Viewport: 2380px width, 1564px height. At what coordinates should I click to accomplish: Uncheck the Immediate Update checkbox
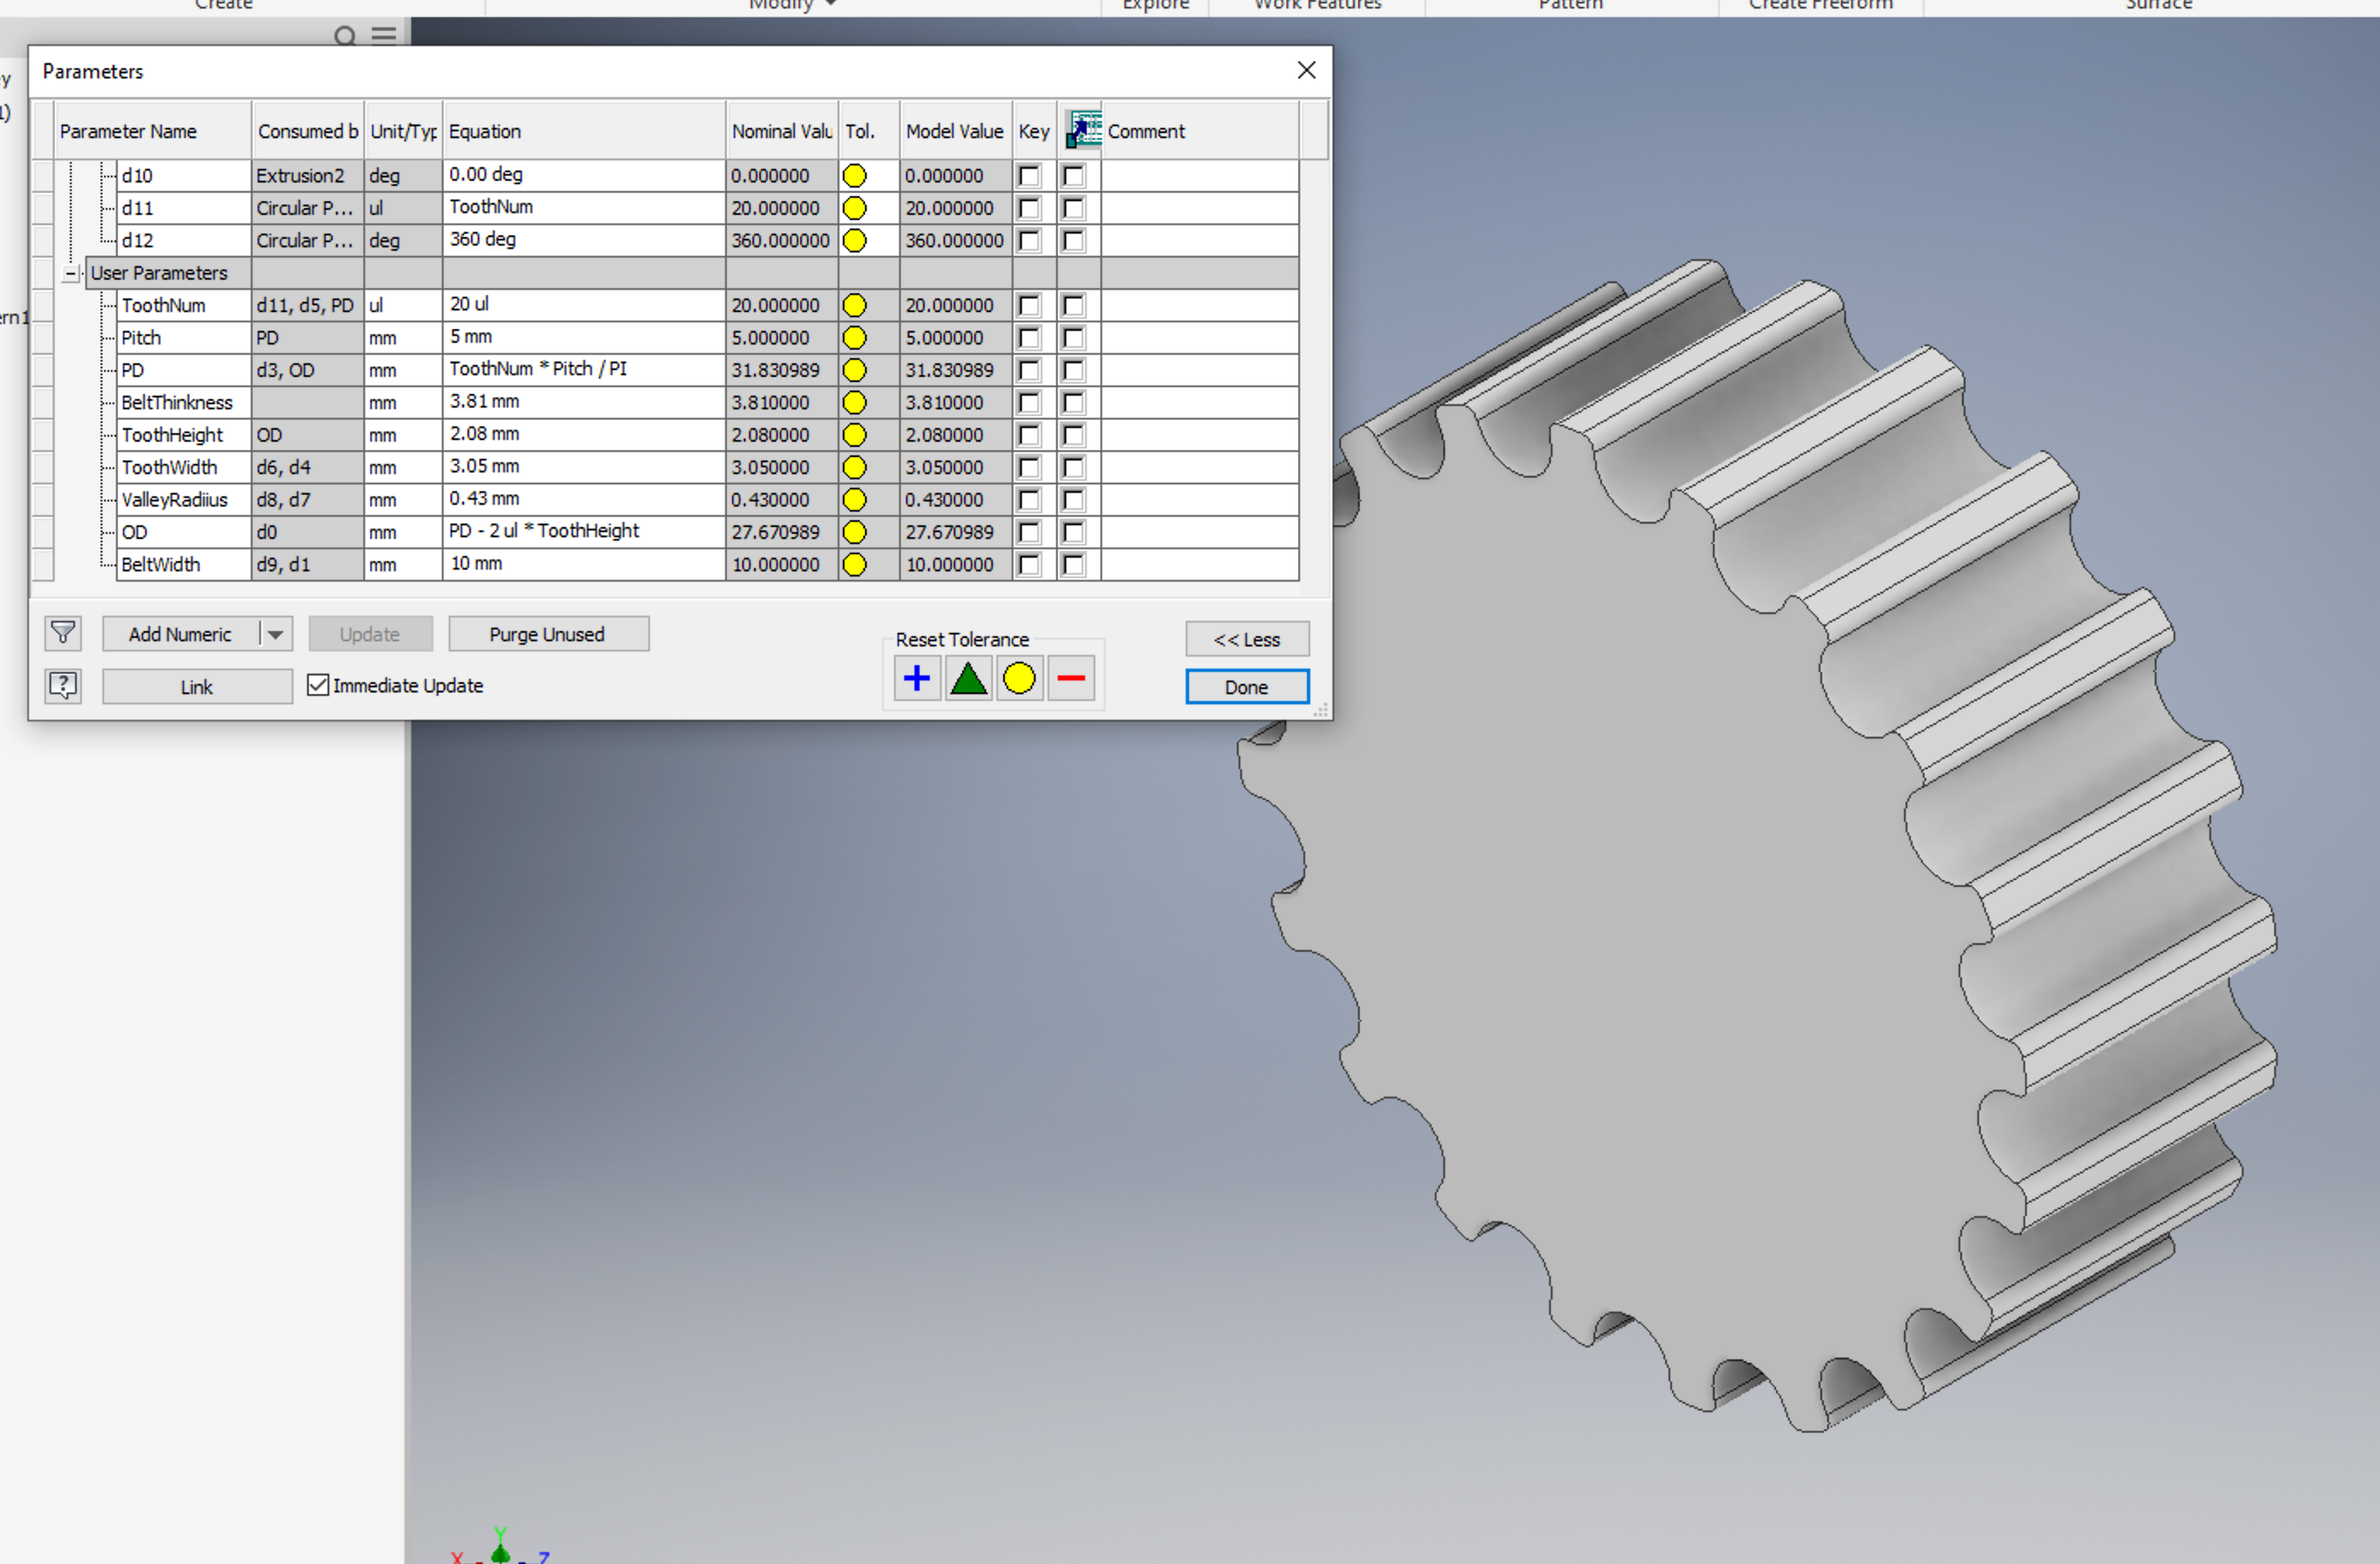318,685
